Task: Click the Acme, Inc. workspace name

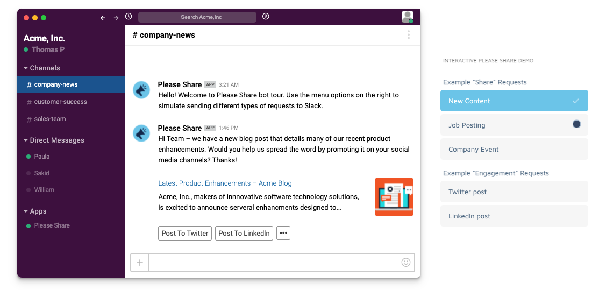Action: coord(44,38)
